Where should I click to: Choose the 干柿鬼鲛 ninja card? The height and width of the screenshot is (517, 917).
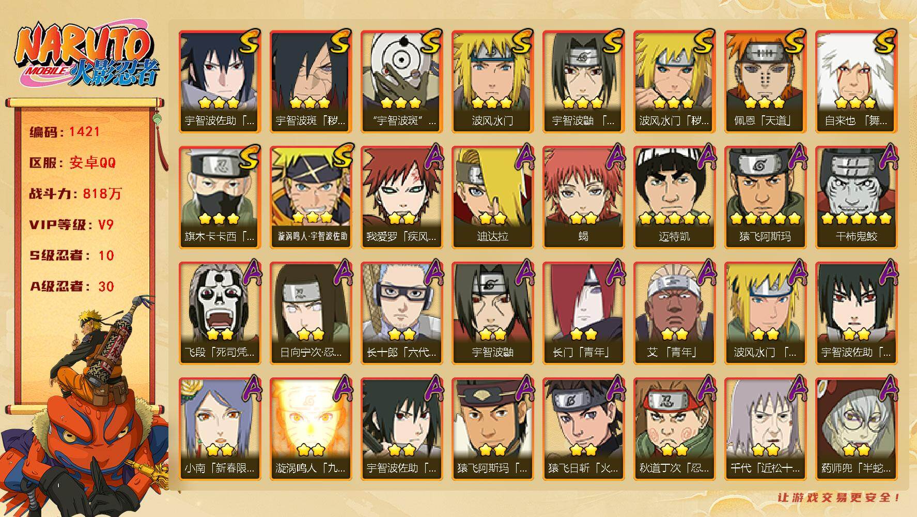856,197
